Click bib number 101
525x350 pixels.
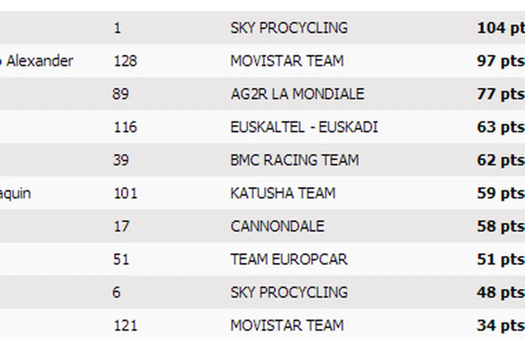[125, 193]
